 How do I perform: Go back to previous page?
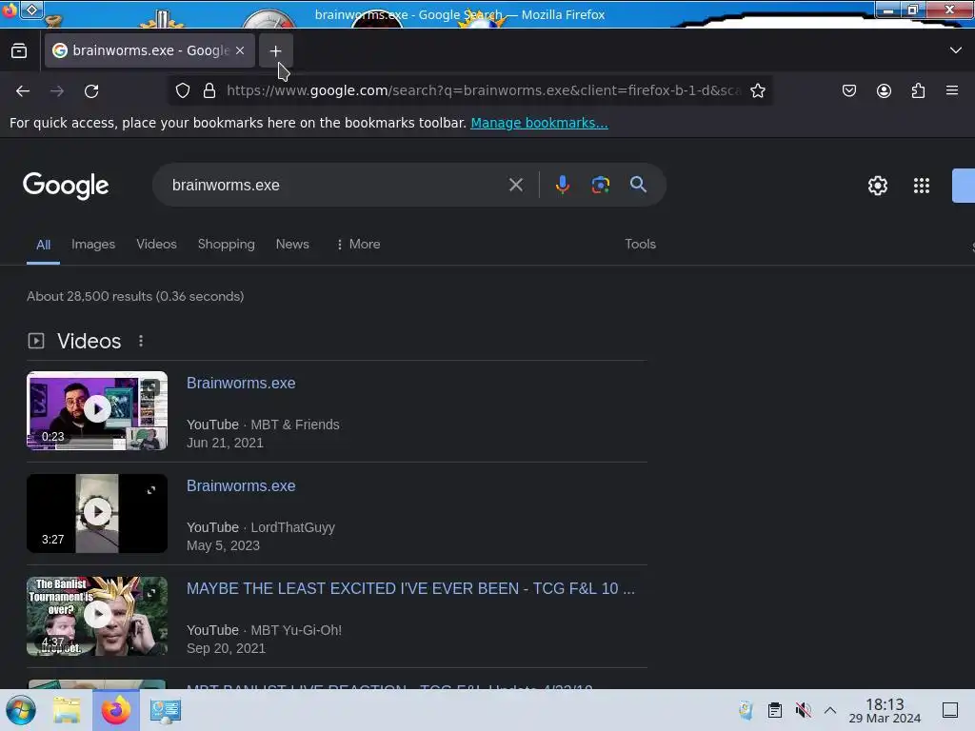coord(23,90)
